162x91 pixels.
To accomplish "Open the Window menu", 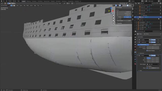I will (14, 1).
